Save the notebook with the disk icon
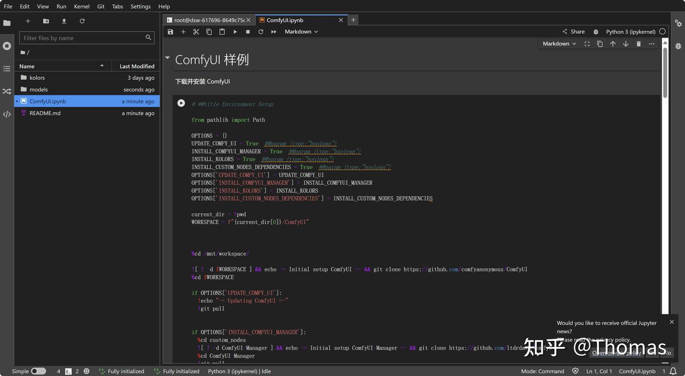This screenshot has width=685, height=376. pos(170,32)
